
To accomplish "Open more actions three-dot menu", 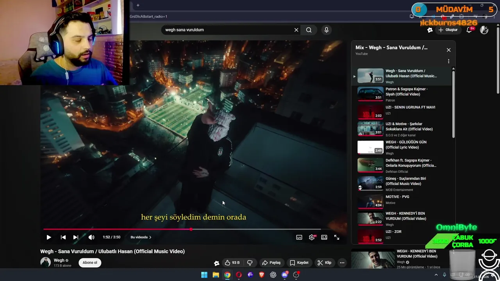I will [342, 263].
